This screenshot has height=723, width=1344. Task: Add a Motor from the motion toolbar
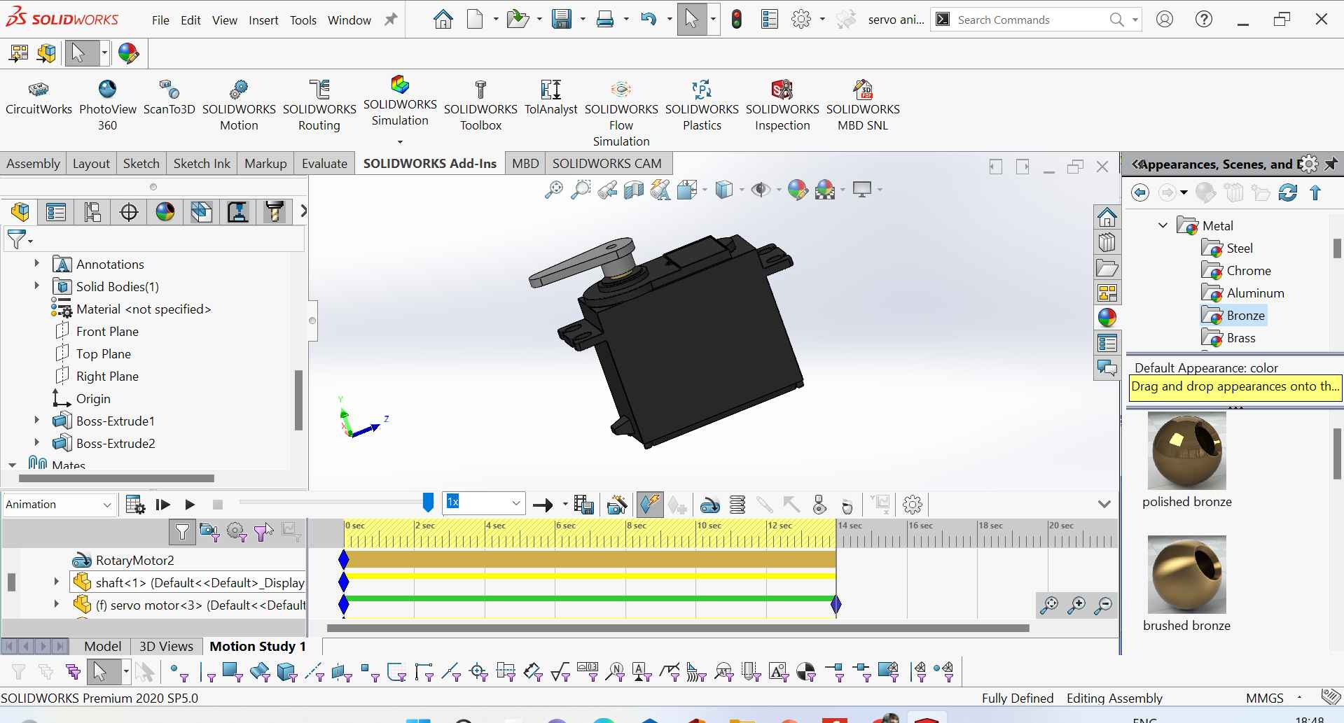coord(709,505)
